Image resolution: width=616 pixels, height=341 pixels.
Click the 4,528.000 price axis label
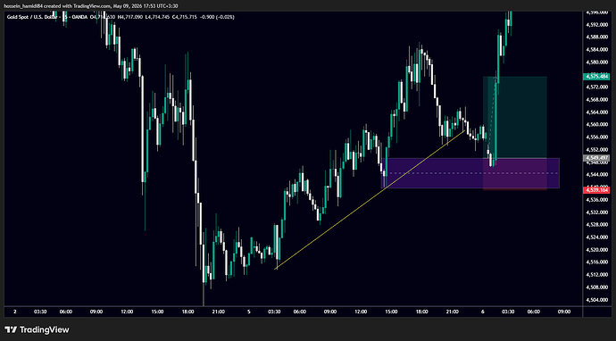point(596,225)
